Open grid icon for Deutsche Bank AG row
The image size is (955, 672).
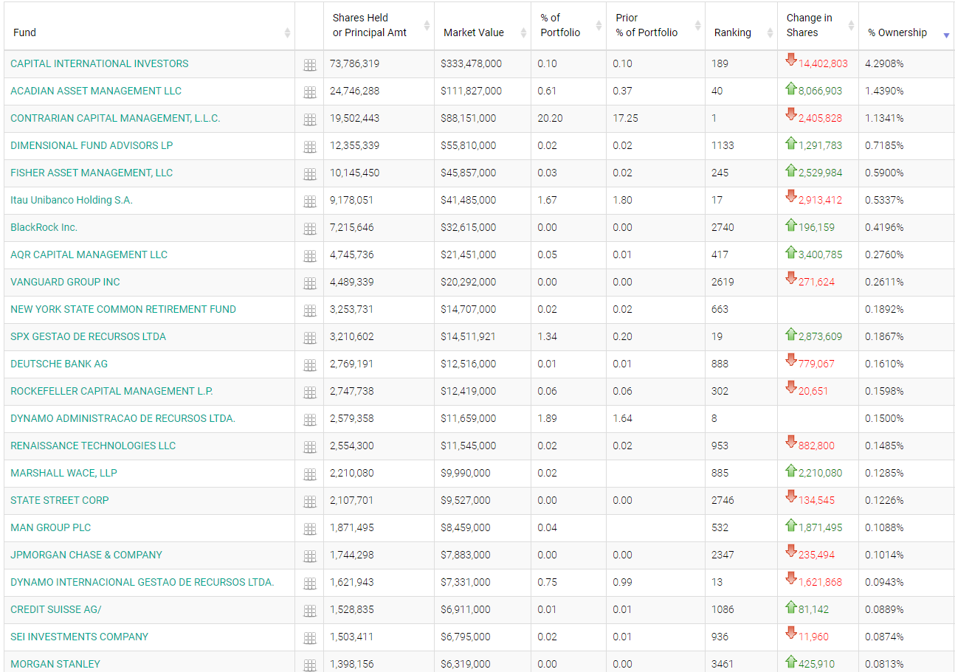pyautogui.click(x=310, y=365)
